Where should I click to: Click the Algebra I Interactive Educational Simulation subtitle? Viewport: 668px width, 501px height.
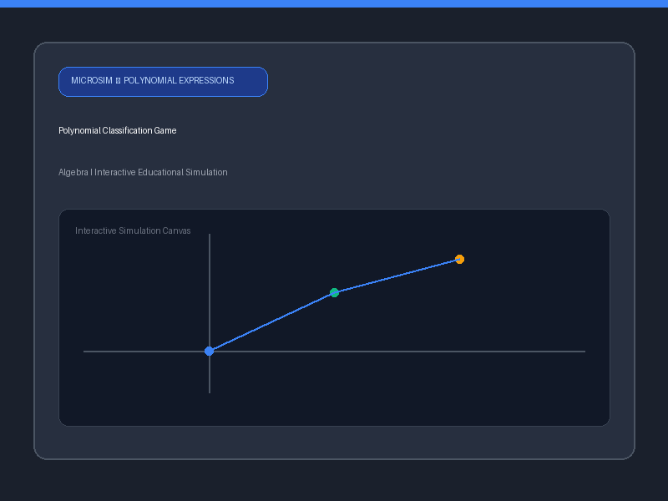pos(143,172)
